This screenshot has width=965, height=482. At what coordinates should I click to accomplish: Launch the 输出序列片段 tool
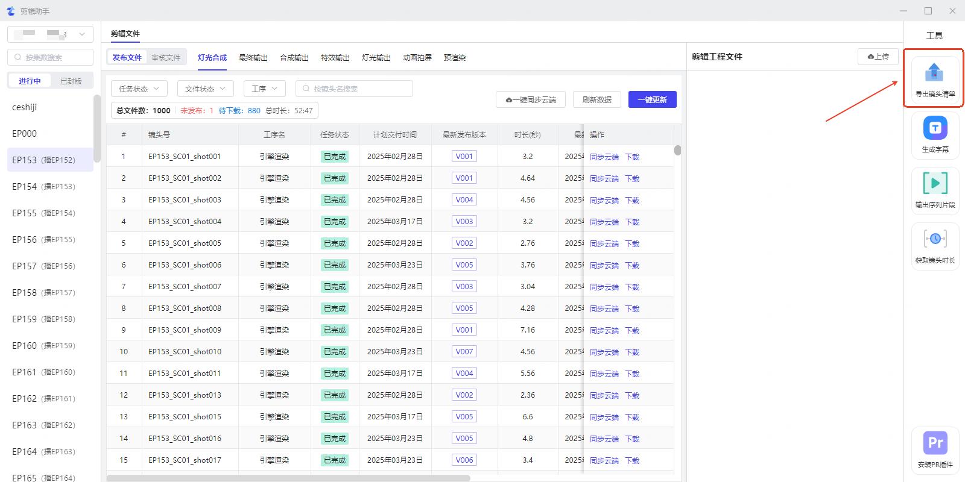[935, 183]
